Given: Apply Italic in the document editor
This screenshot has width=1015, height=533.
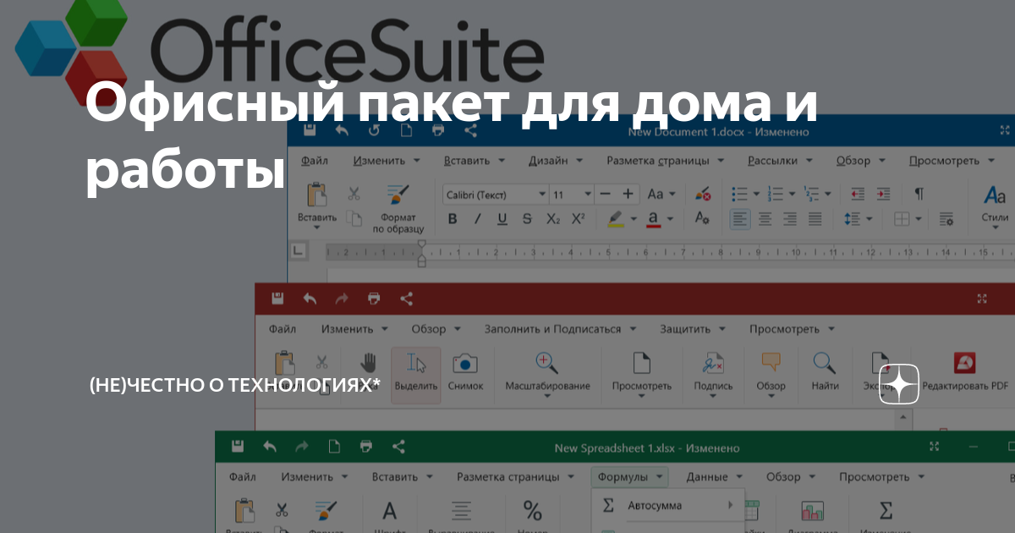Looking at the screenshot, I should click(477, 219).
